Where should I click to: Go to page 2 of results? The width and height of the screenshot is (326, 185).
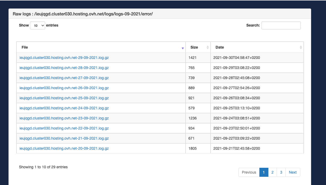(x=272, y=172)
